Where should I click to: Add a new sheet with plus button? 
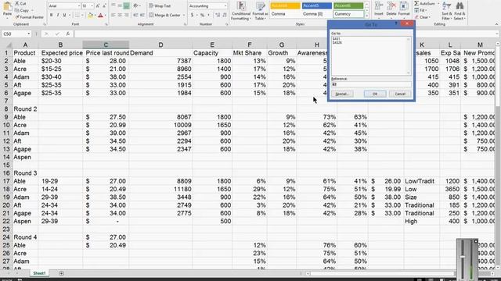(61, 273)
